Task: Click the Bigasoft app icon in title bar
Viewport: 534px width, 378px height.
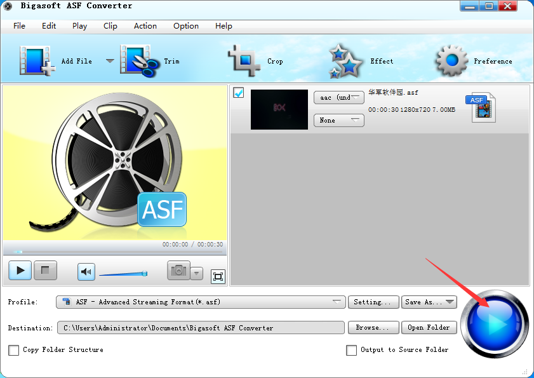Action: (8, 6)
